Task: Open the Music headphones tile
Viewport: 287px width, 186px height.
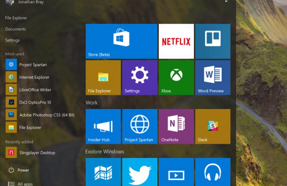Action: [x=213, y=172]
